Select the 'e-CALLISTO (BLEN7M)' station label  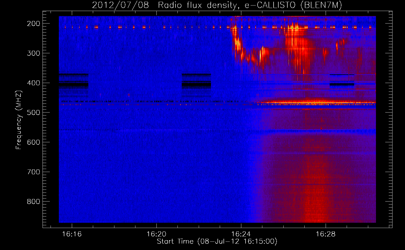293,5
